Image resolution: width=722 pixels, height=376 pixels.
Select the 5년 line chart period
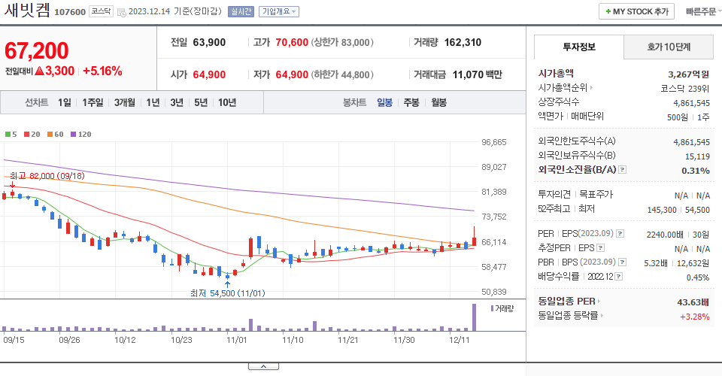pyautogui.click(x=201, y=102)
